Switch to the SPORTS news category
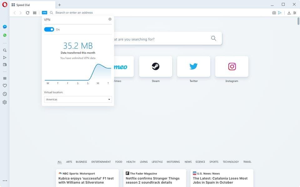Viewport: 300px width, 187px height. click(214, 162)
